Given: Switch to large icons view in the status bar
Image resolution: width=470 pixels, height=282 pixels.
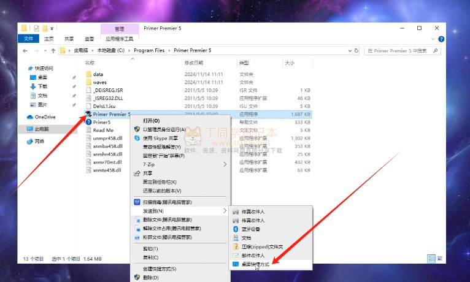Looking at the screenshot, I should coord(440,258).
